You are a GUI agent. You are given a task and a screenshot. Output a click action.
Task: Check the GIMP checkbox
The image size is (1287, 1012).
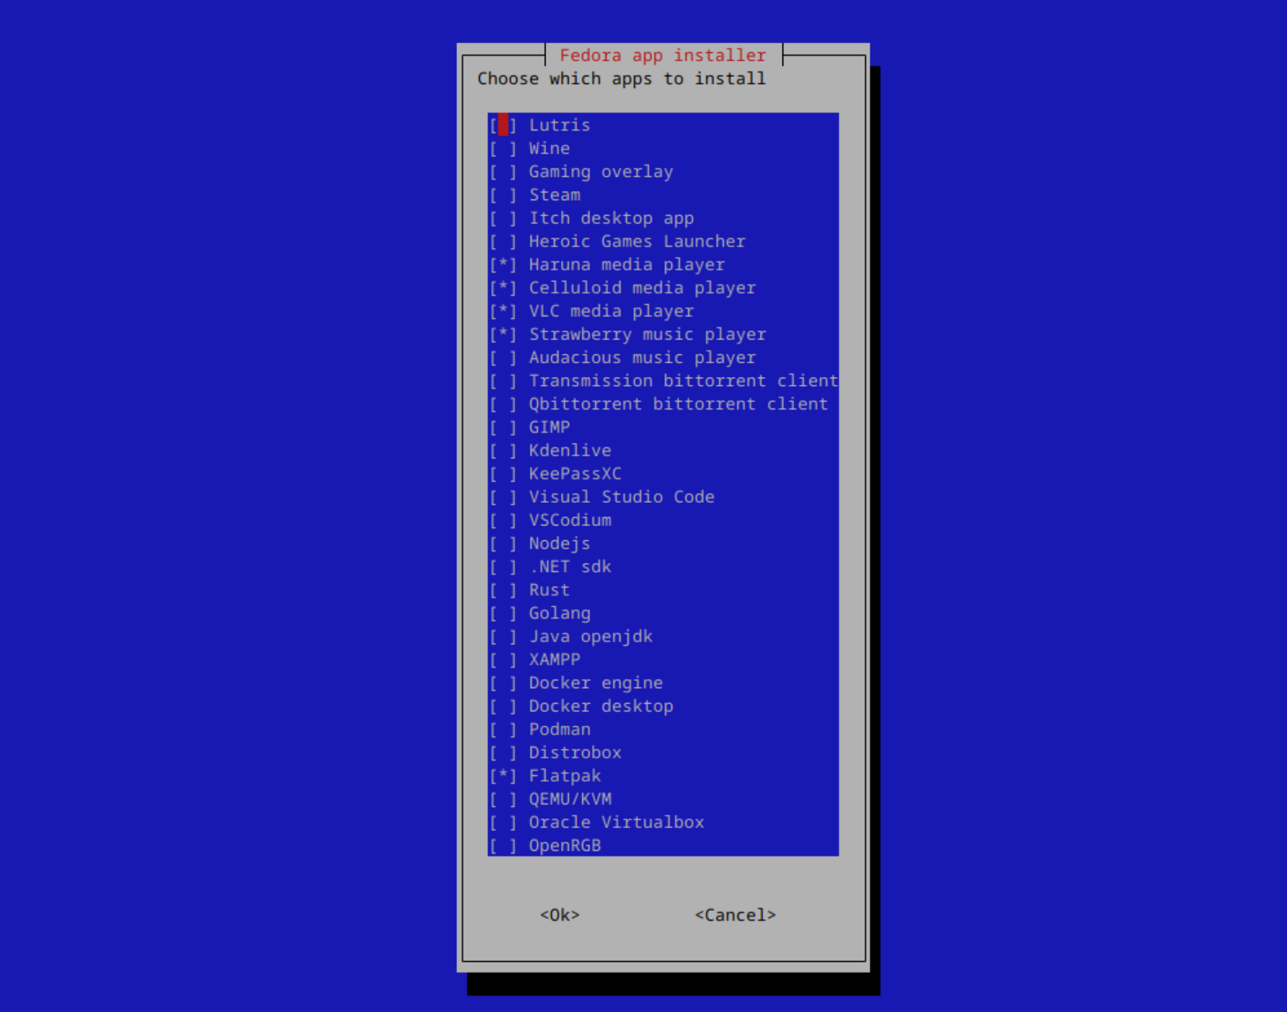pos(503,427)
